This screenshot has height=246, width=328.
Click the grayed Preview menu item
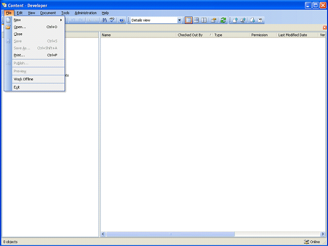pos(34,71)
